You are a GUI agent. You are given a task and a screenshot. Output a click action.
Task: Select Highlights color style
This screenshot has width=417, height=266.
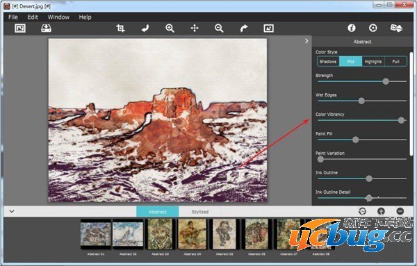pyautogui.click(x=373, y=61)
